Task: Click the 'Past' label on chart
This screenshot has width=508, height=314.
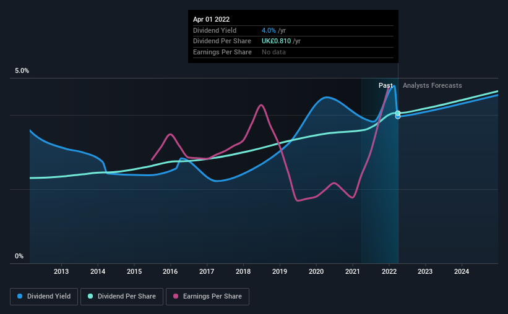Action: click(385, 85)
